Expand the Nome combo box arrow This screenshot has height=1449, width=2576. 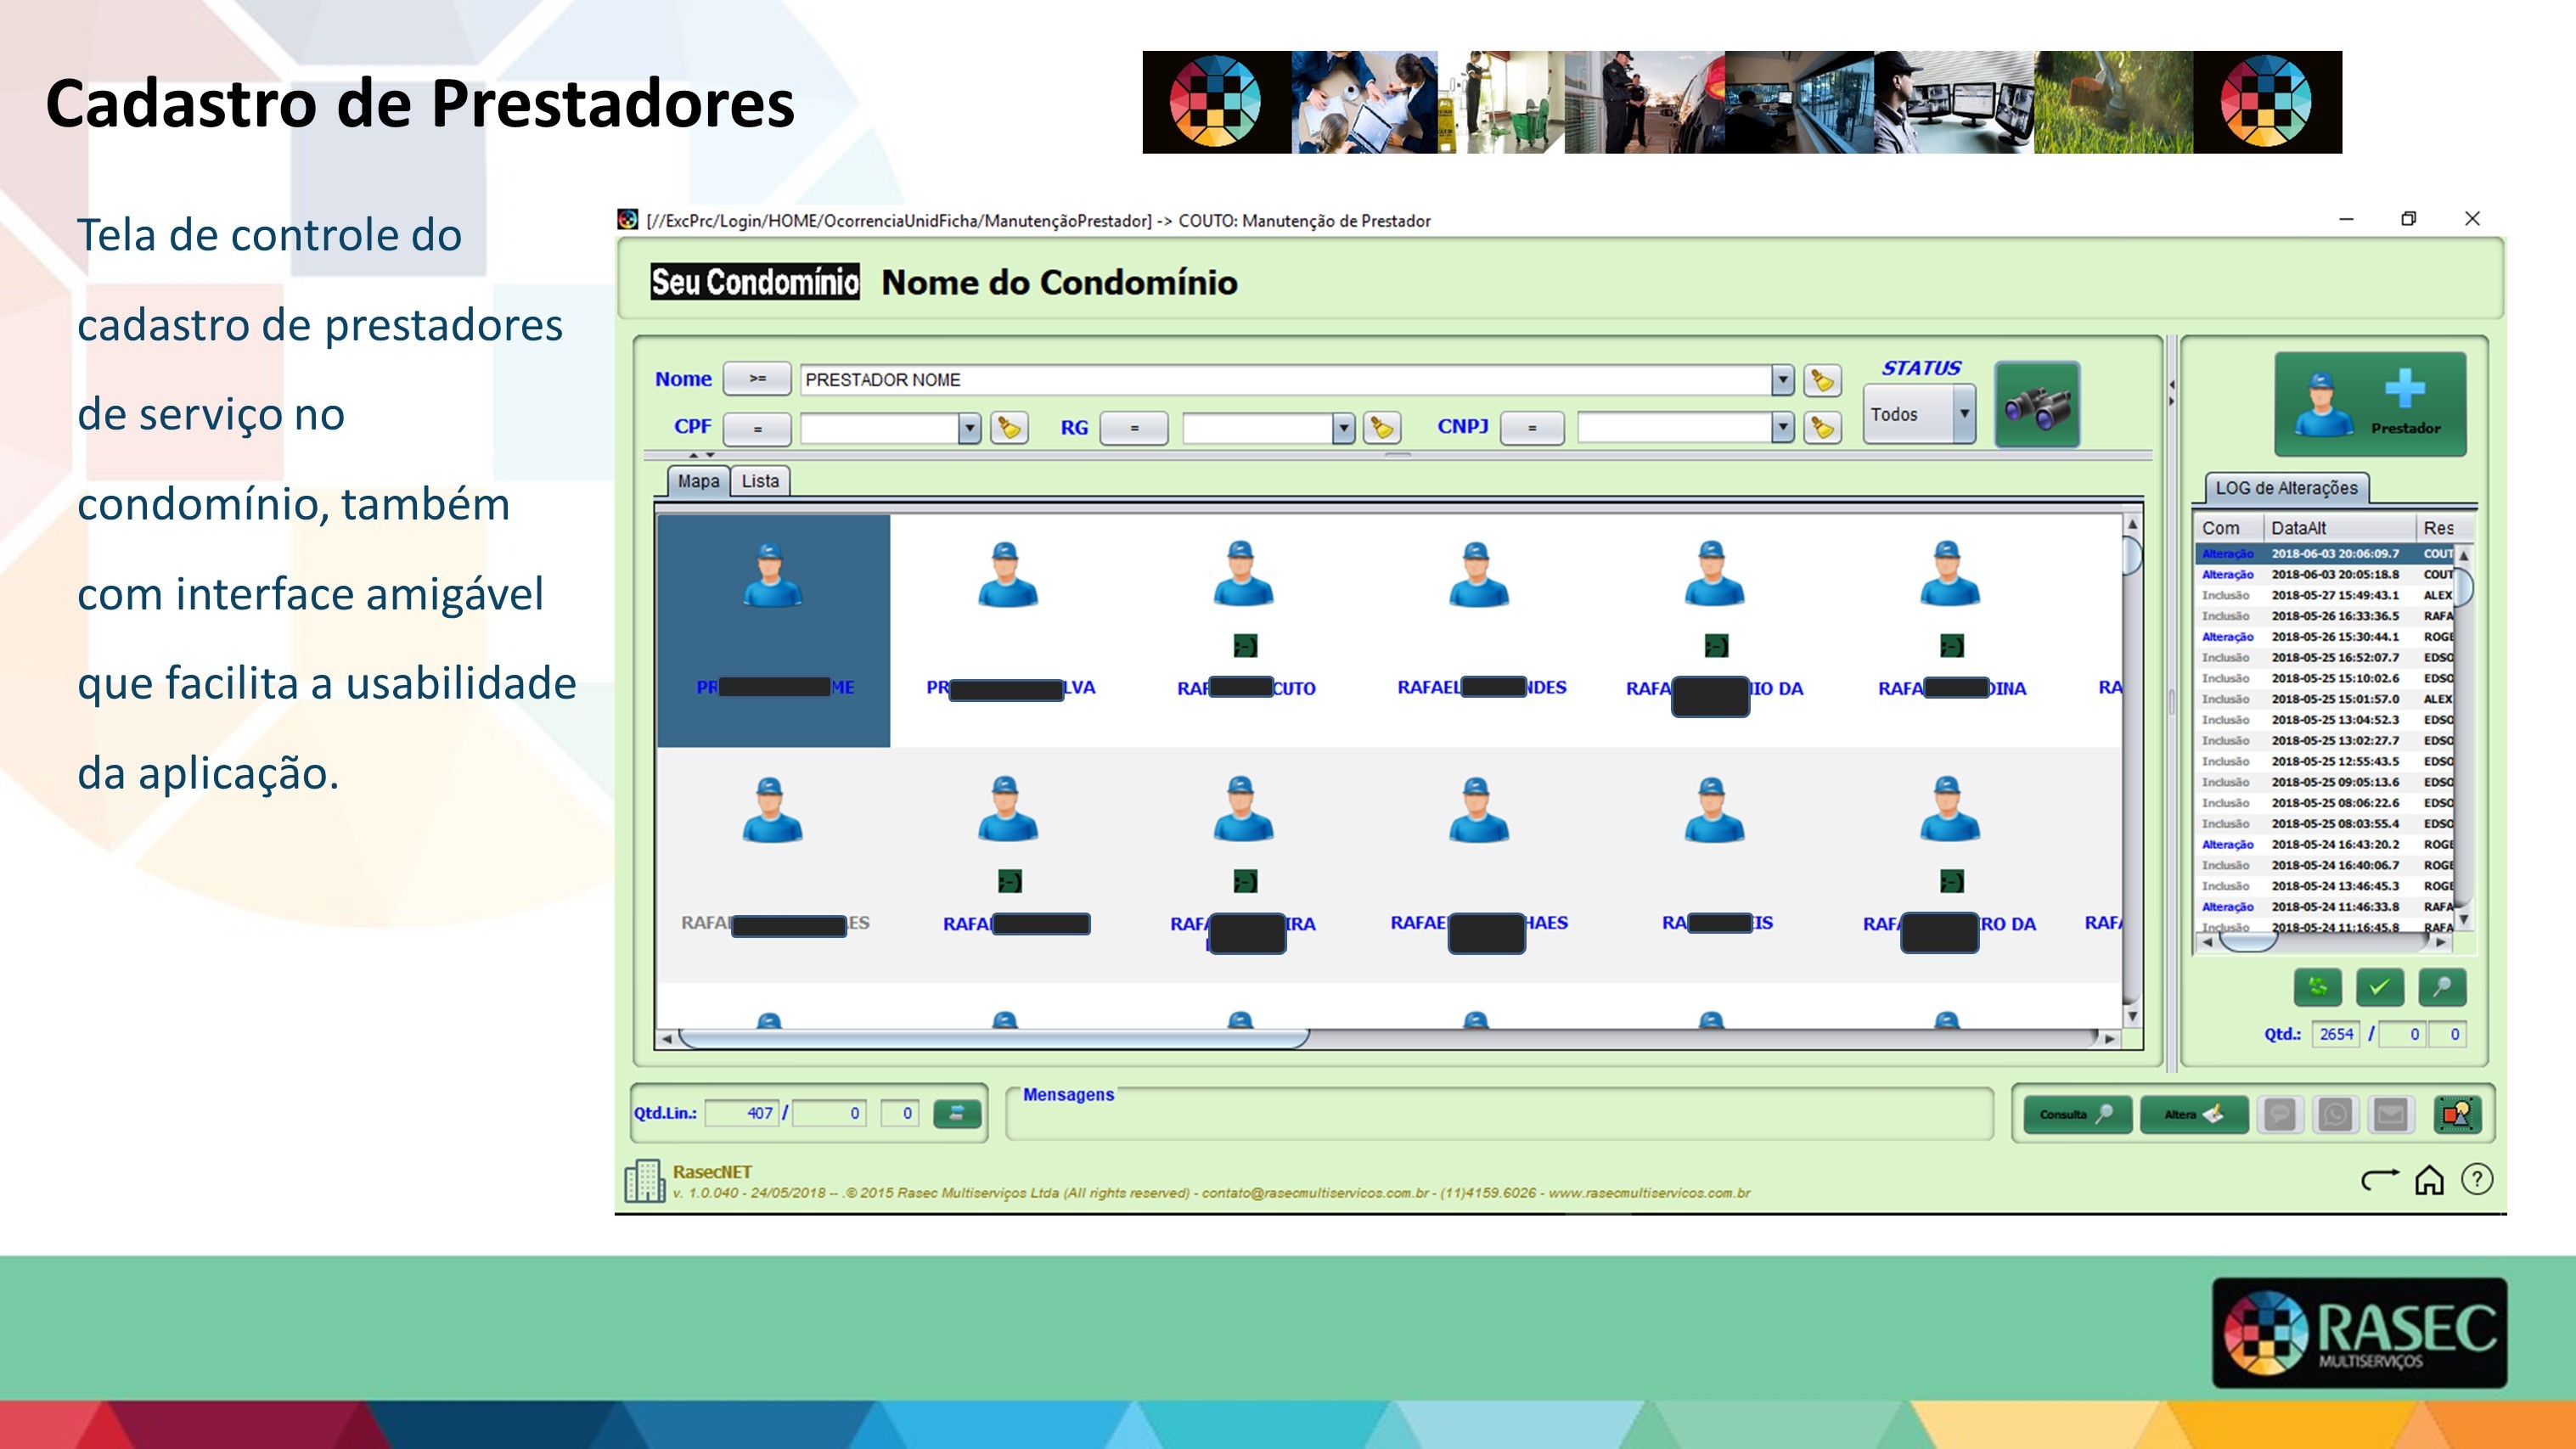pyautogui.click(x=1782, y=380)
